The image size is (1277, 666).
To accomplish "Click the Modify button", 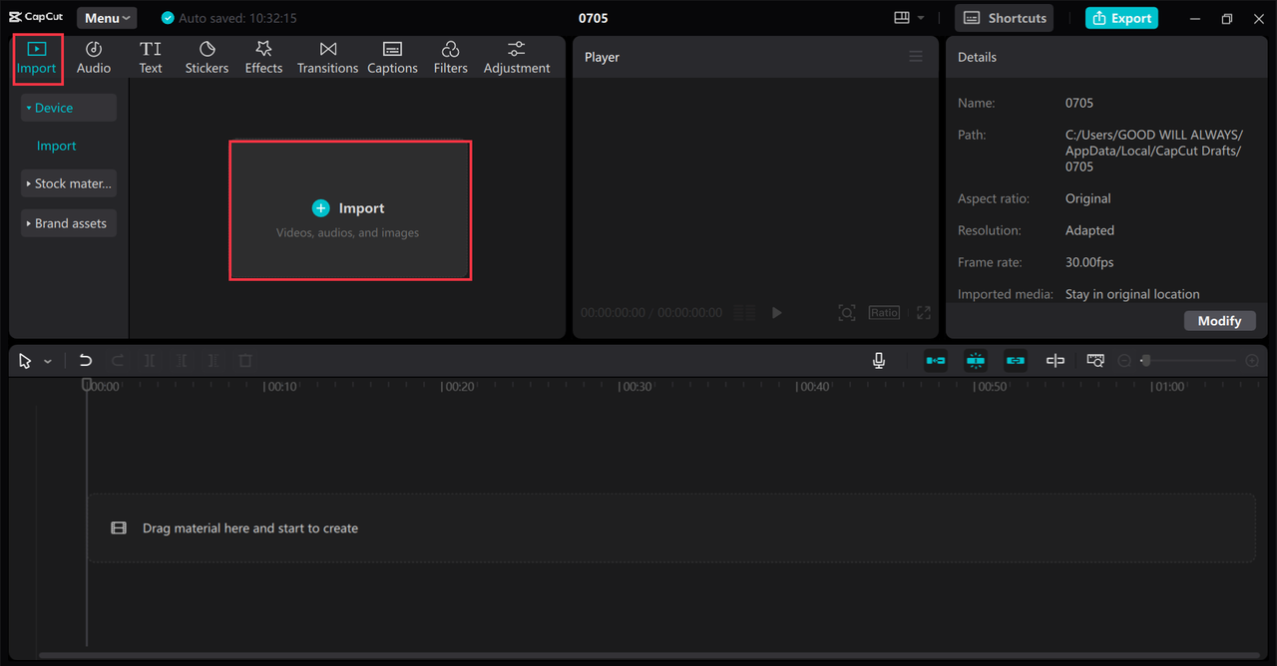I will [1219, 320].
